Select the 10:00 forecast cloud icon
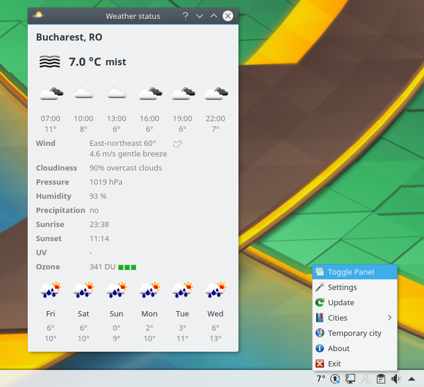 coord(84,93)
